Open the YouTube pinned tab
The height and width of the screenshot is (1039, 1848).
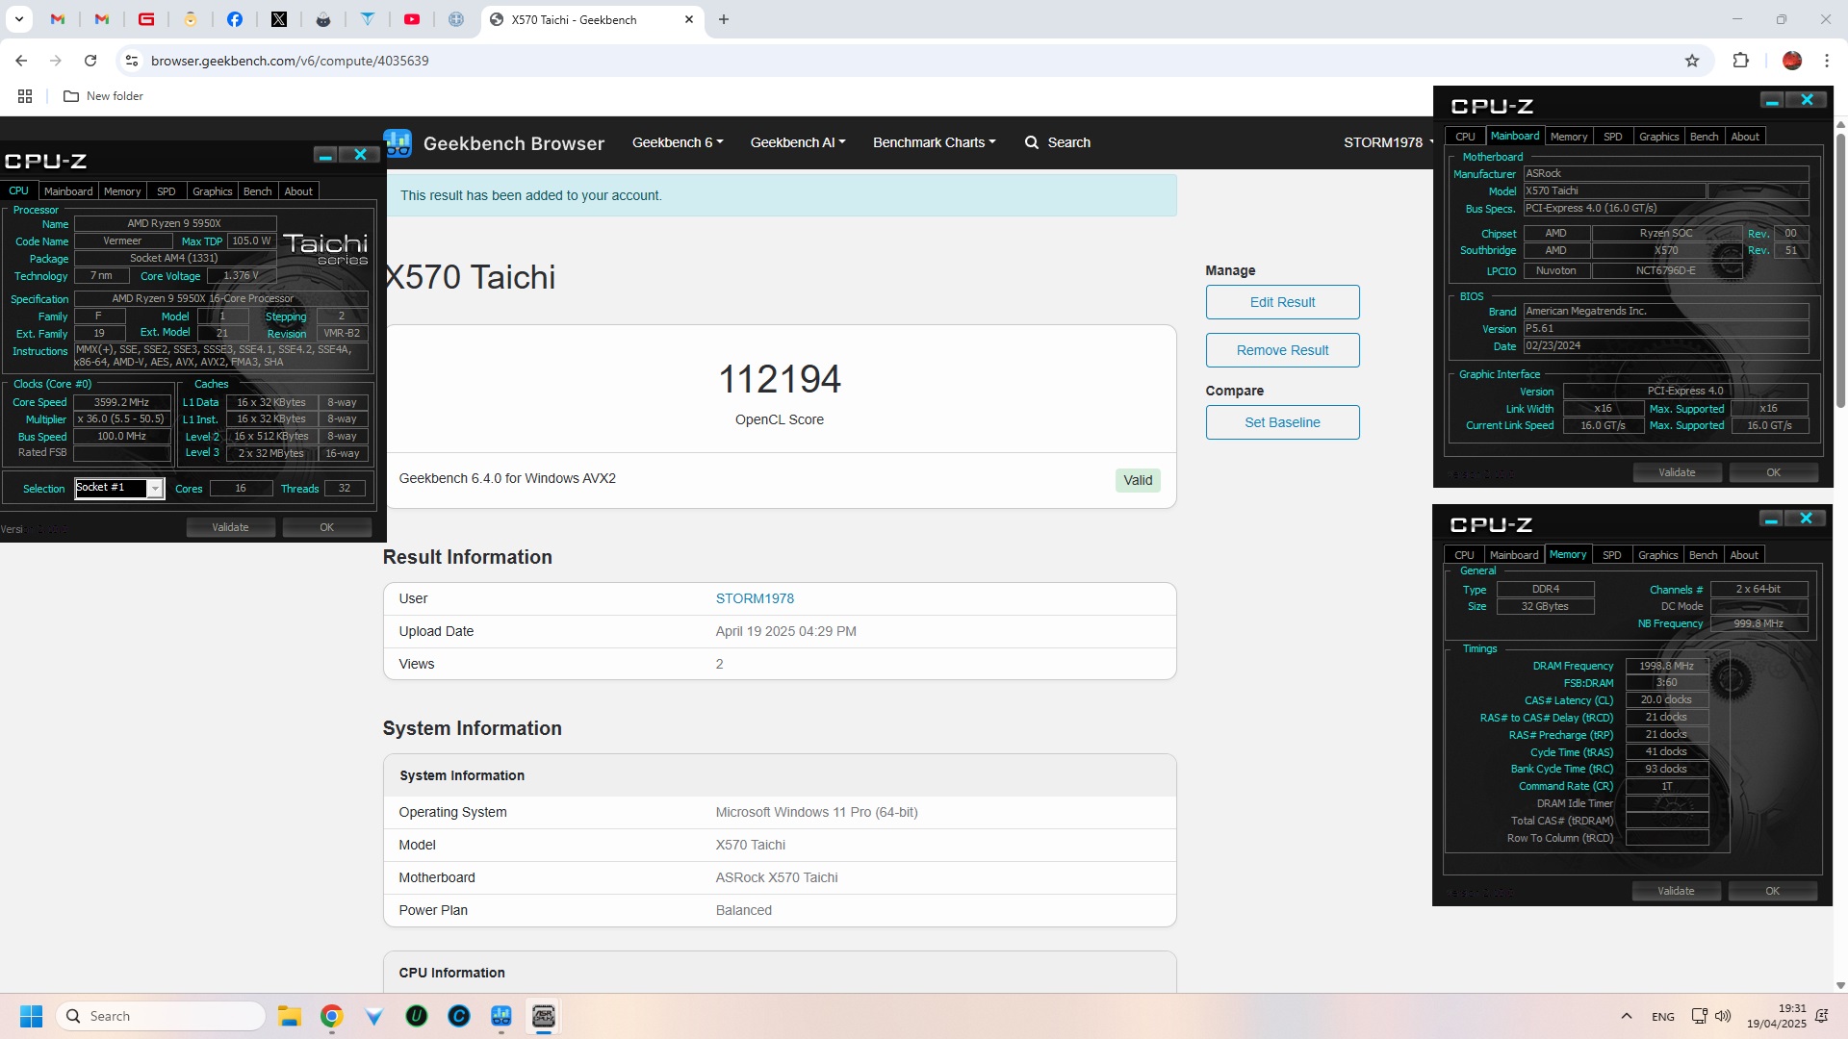[x=412, y=19]
